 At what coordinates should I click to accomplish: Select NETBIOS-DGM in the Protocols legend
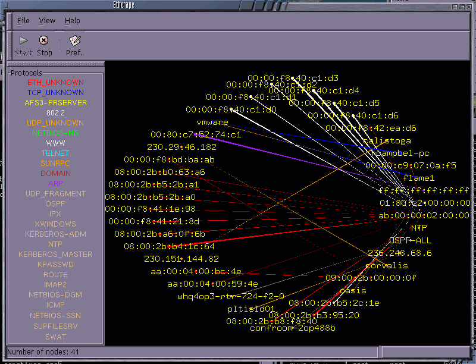[x=55, y=295]
